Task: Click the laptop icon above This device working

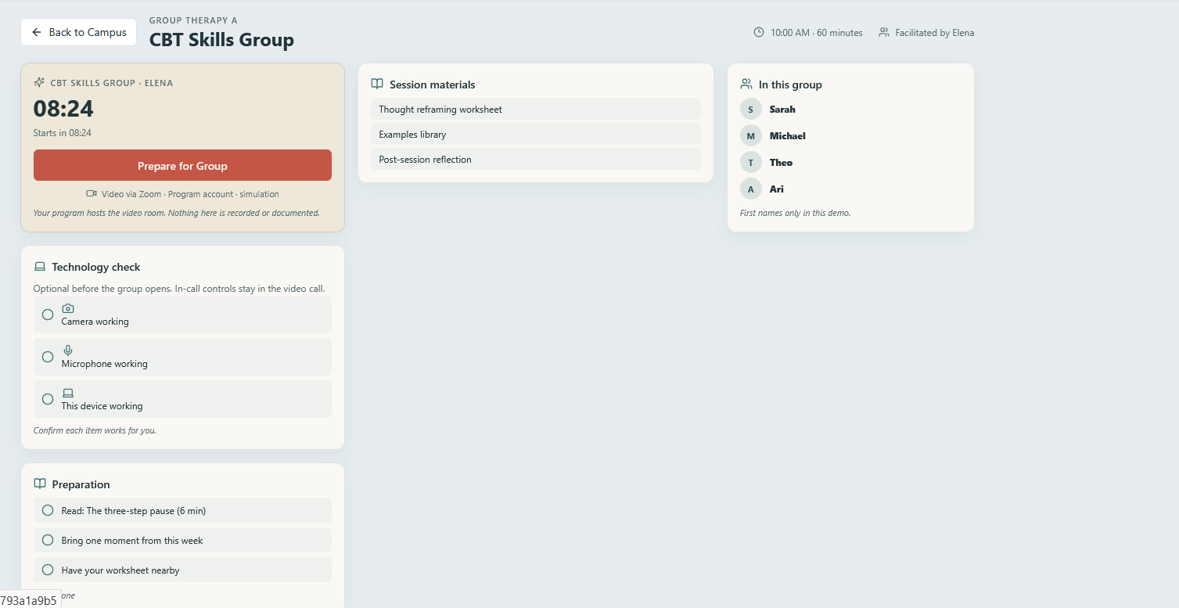Action: (68, 393)
